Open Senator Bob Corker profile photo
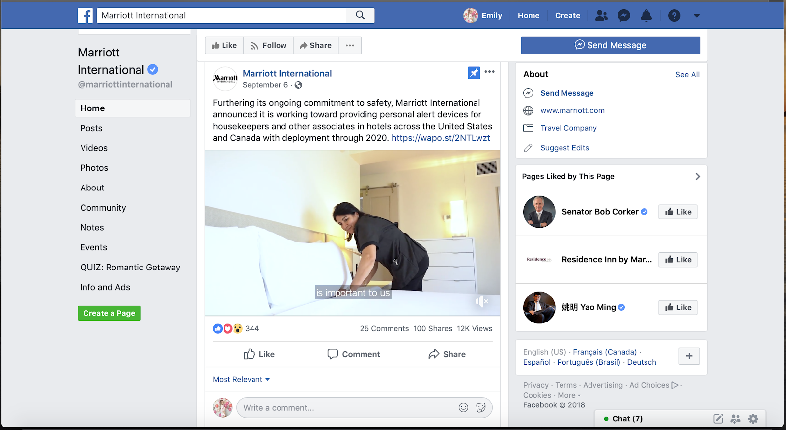The height and width of the screenshot is (430, 786). click(x=539, y=212)
